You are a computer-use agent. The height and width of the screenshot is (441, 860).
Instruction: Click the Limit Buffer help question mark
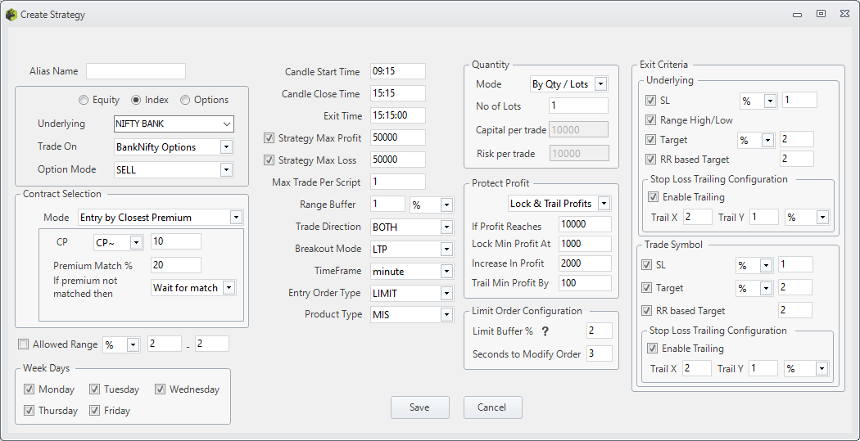[x=544, y=331]
